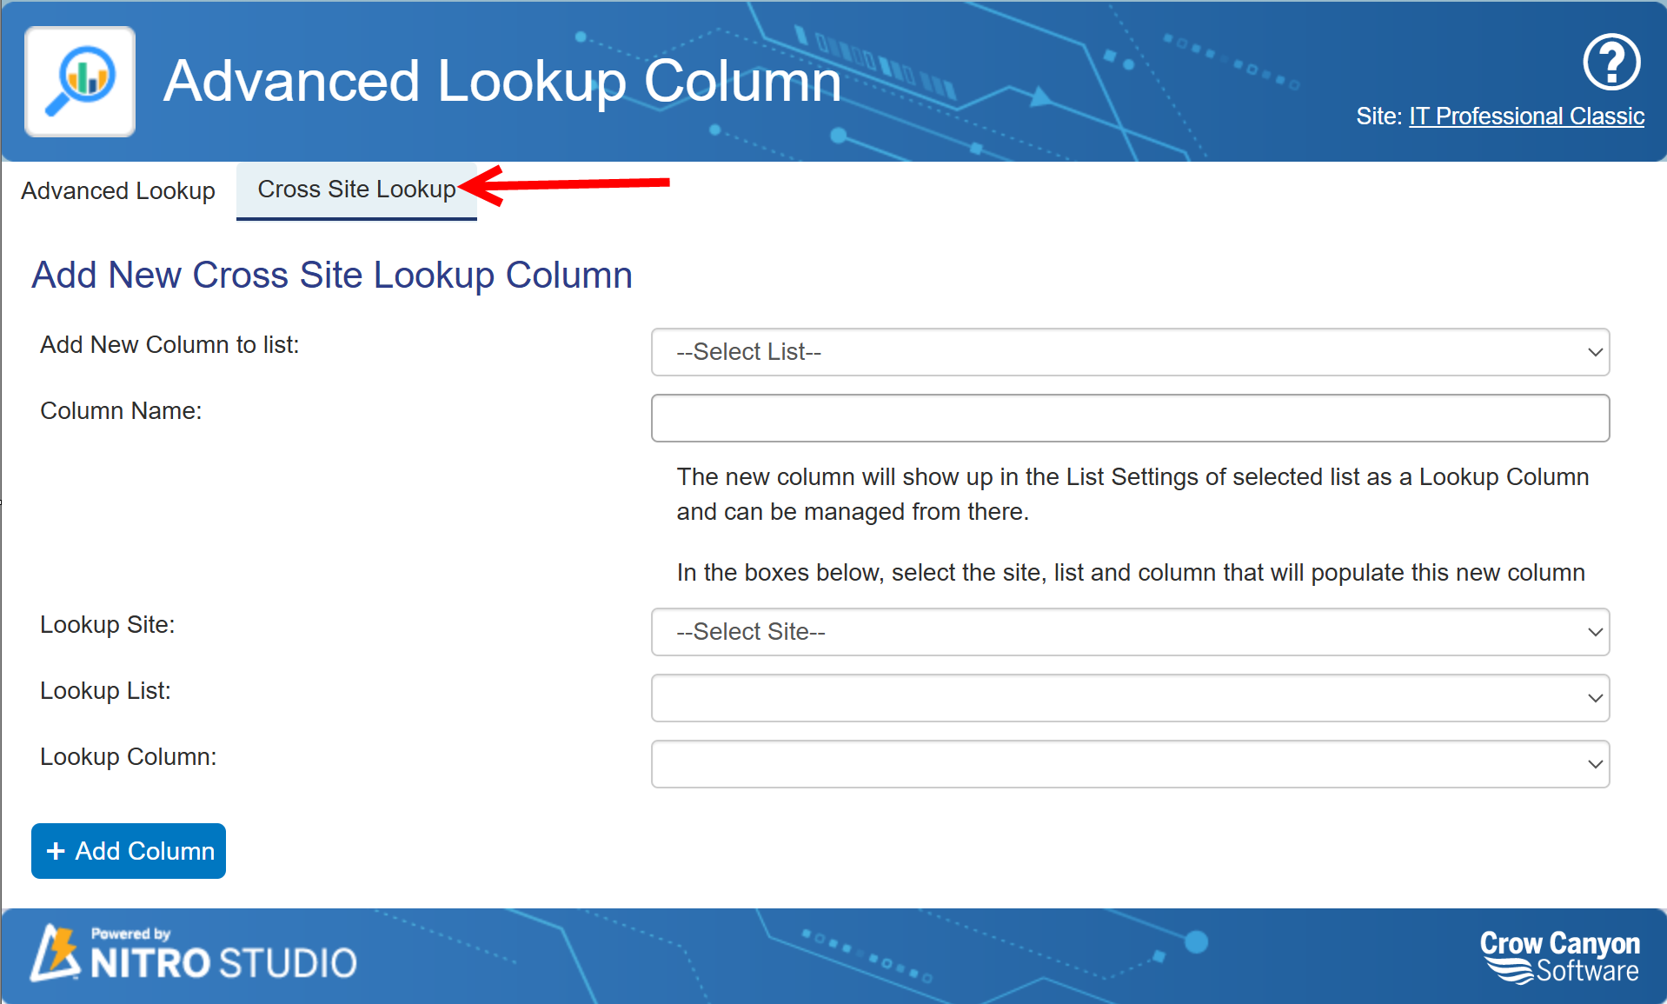The image size is (1667, 1004).
Task: Click the Crow Canyon Software logo
Action: point(1559,956)
